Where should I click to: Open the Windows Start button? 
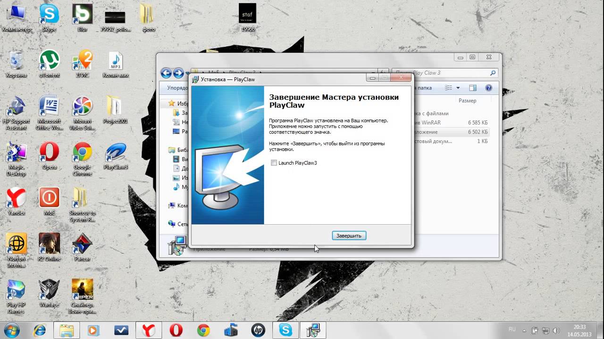11,330
